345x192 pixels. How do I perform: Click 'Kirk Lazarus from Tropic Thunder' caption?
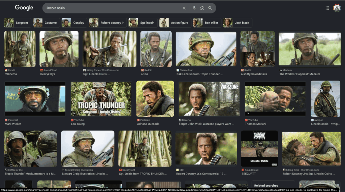click(199, 74)
